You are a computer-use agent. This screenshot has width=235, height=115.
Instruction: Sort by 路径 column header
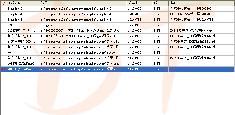[x=82, y=3]
